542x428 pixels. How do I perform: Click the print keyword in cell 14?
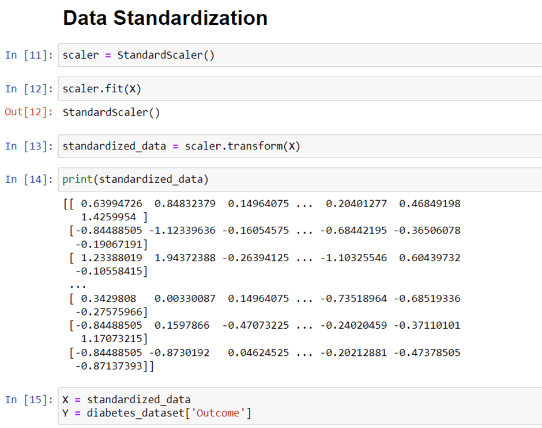(77, 179)
